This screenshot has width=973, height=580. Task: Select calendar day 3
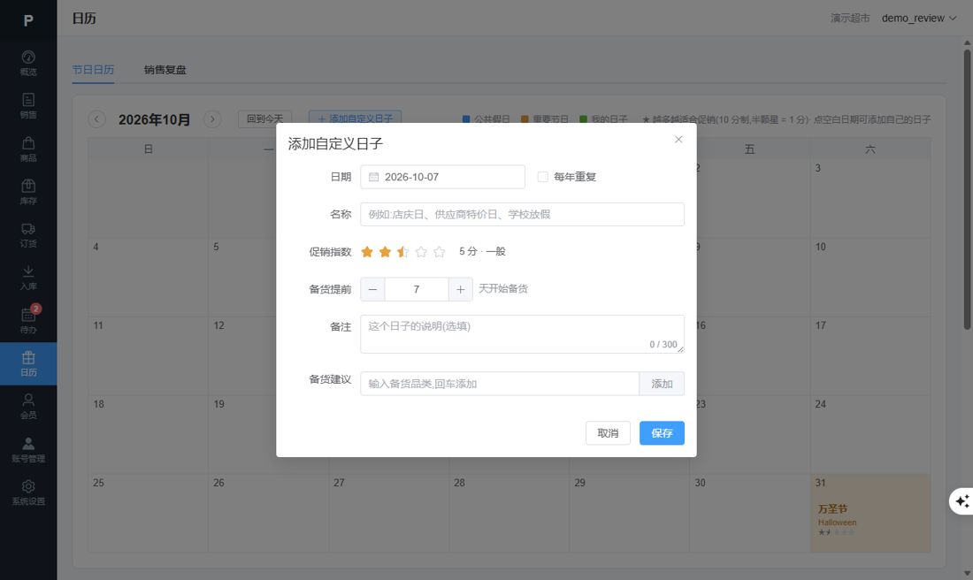[x=870, y=199]
